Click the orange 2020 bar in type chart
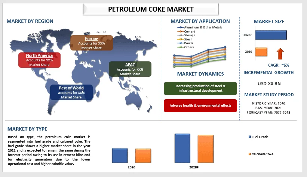This screenshot has width=307, height=177. (143, 155)
